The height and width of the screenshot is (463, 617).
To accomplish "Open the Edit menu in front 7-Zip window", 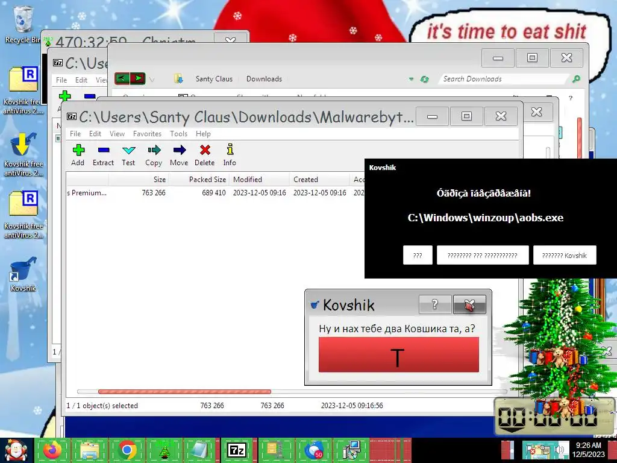I will 95,134.
